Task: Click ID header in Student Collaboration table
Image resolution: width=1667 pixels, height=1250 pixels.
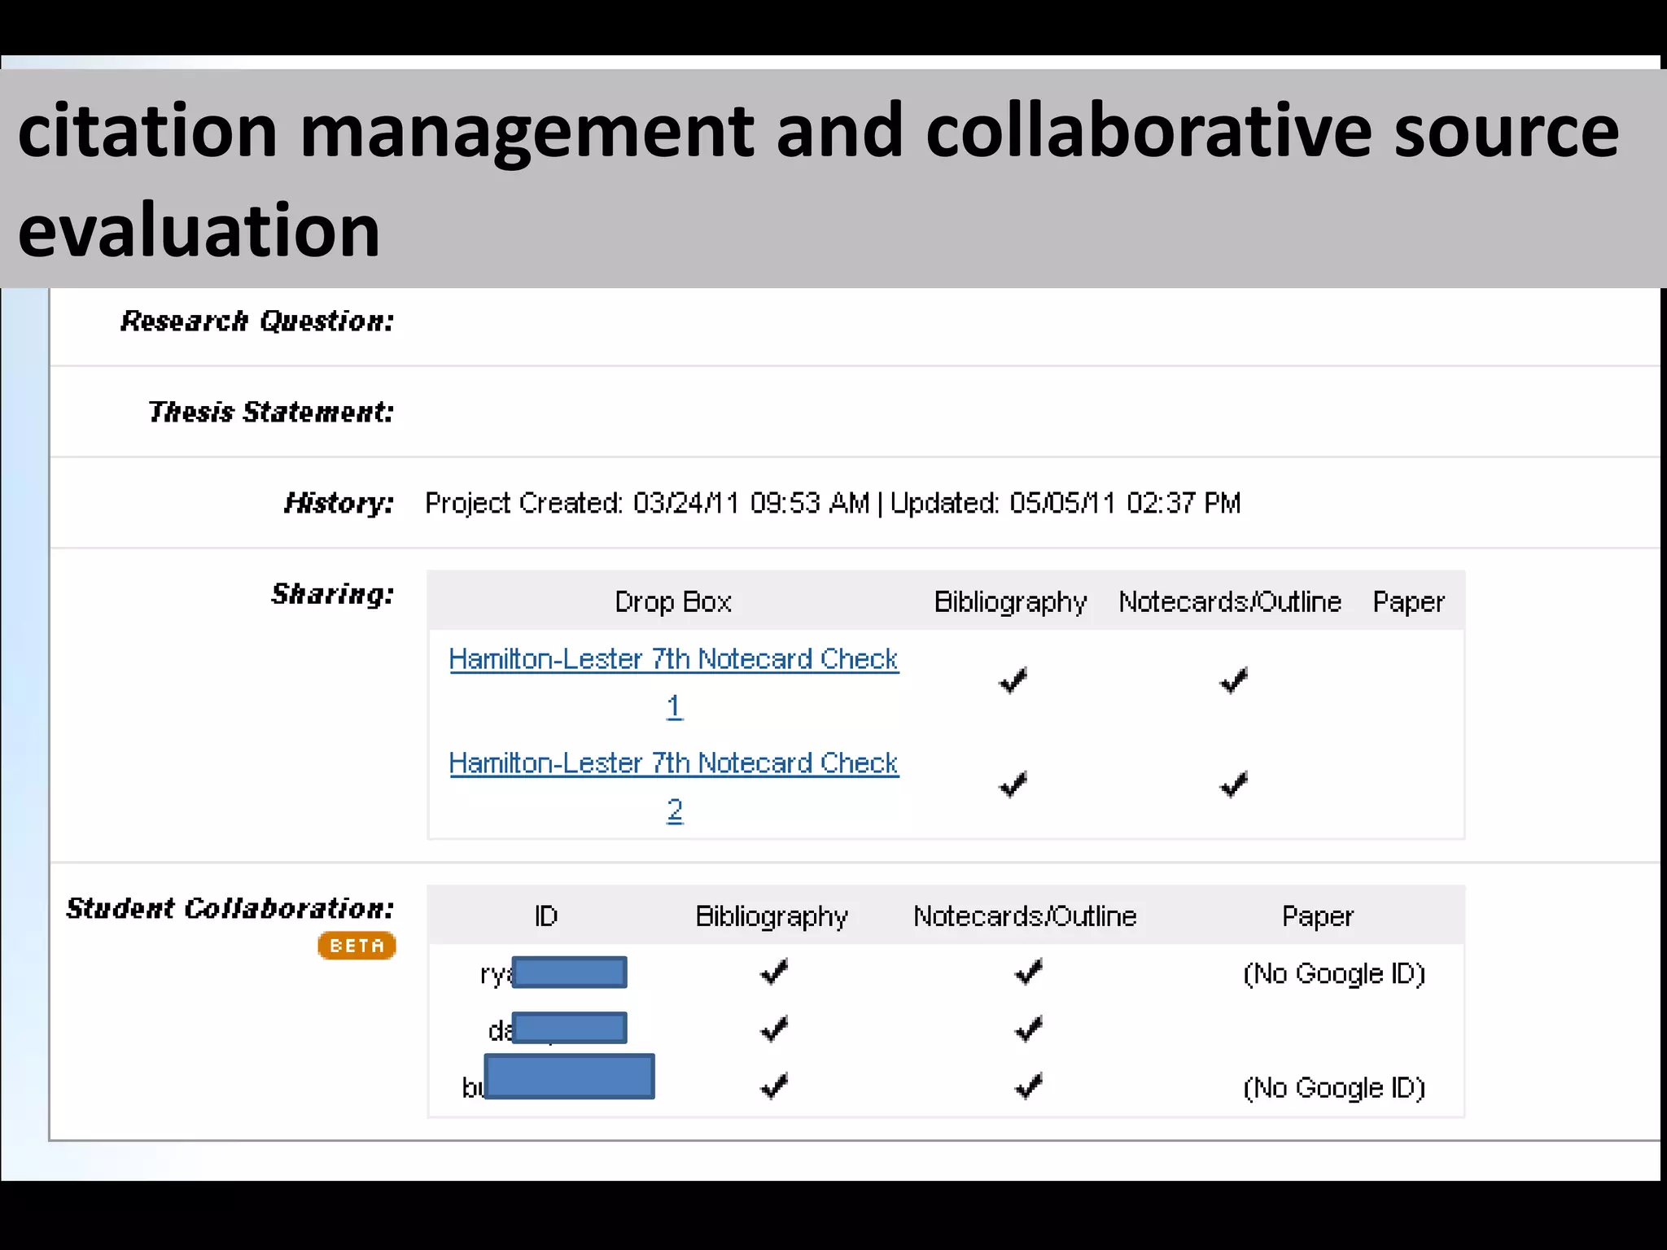Action: click(546, 916)
